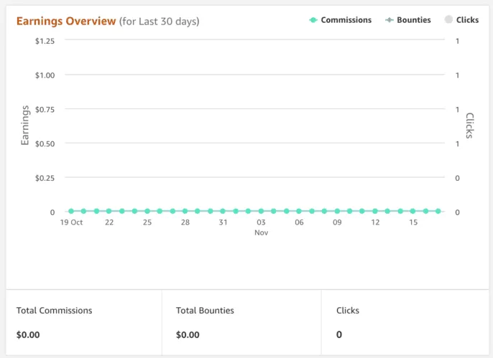Click the Bounties diamond legend marker icon
Viewport: 493px width, 358px height.
pyautogui.click(x=390, y=20)
